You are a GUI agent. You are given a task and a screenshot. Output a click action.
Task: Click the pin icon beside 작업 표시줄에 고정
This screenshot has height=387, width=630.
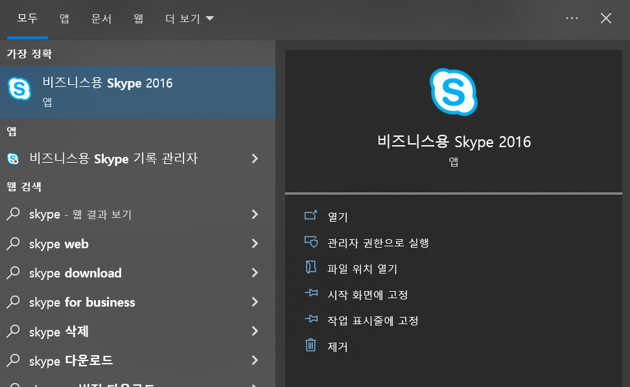click(x=311, y=319)
